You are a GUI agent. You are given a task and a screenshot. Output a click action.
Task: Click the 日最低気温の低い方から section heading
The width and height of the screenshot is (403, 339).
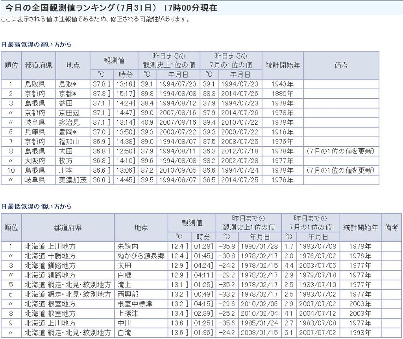[x=36, y=206]
